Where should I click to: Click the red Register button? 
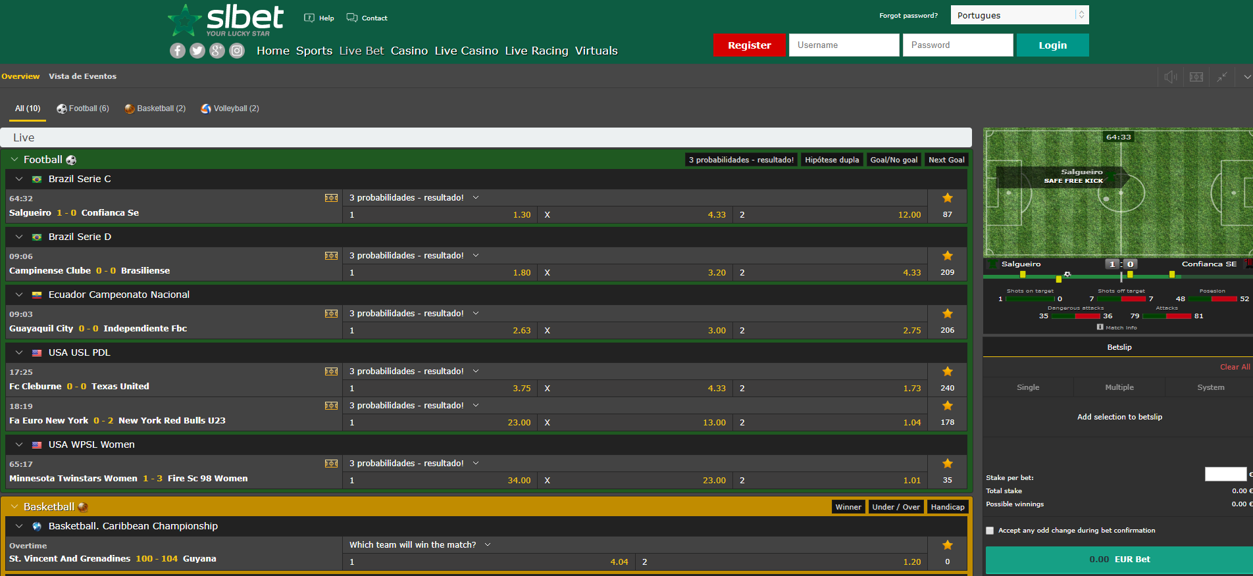coord(750,45)
